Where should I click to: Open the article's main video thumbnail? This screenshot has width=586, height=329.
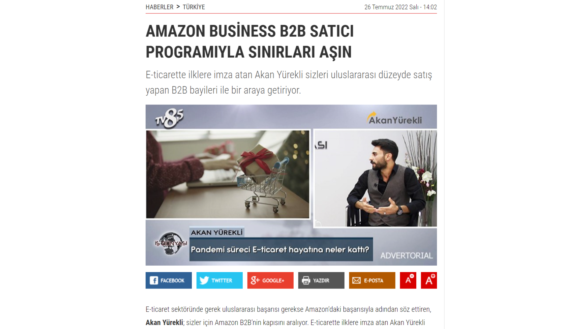(291, 185)
